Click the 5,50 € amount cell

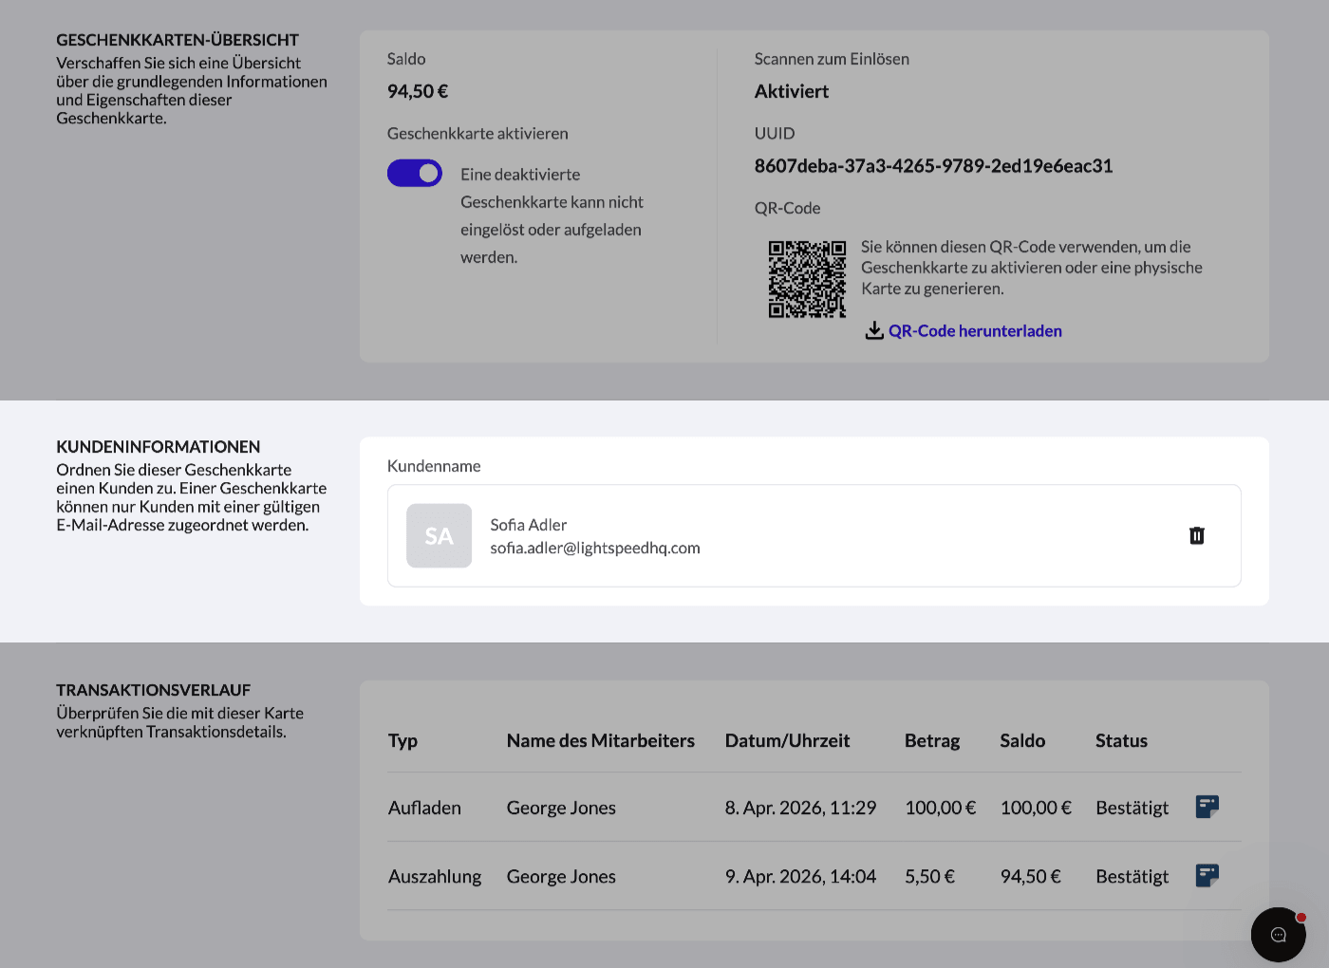(x=929, y=876)
